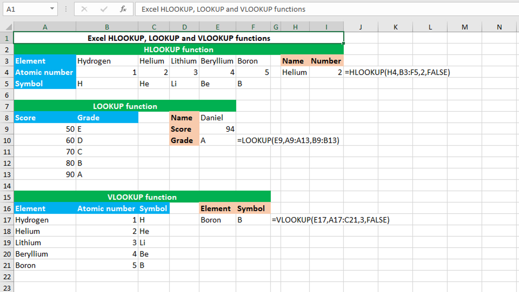Select column B header

(x=107, y=27)
